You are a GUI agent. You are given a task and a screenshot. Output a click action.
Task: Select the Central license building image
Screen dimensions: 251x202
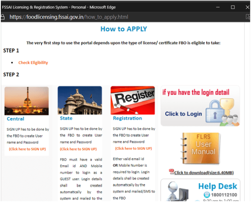coord(27,100)
